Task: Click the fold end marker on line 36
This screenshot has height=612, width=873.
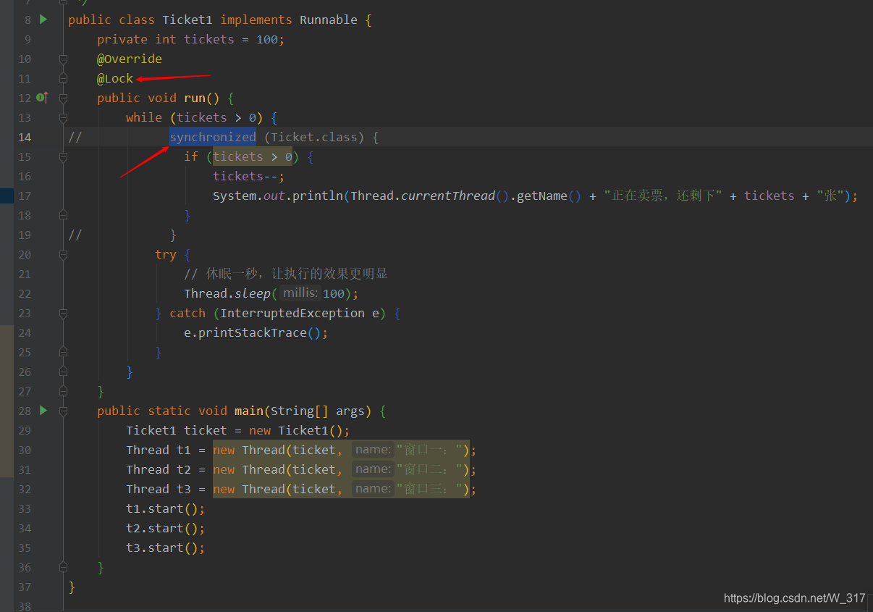Action: [x=63, y=567]
